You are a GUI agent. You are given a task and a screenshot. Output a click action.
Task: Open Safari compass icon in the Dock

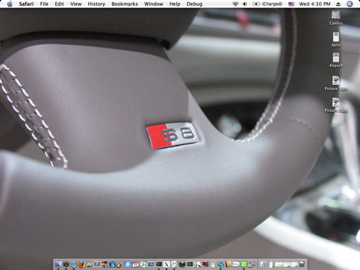[x=74, y=264]
